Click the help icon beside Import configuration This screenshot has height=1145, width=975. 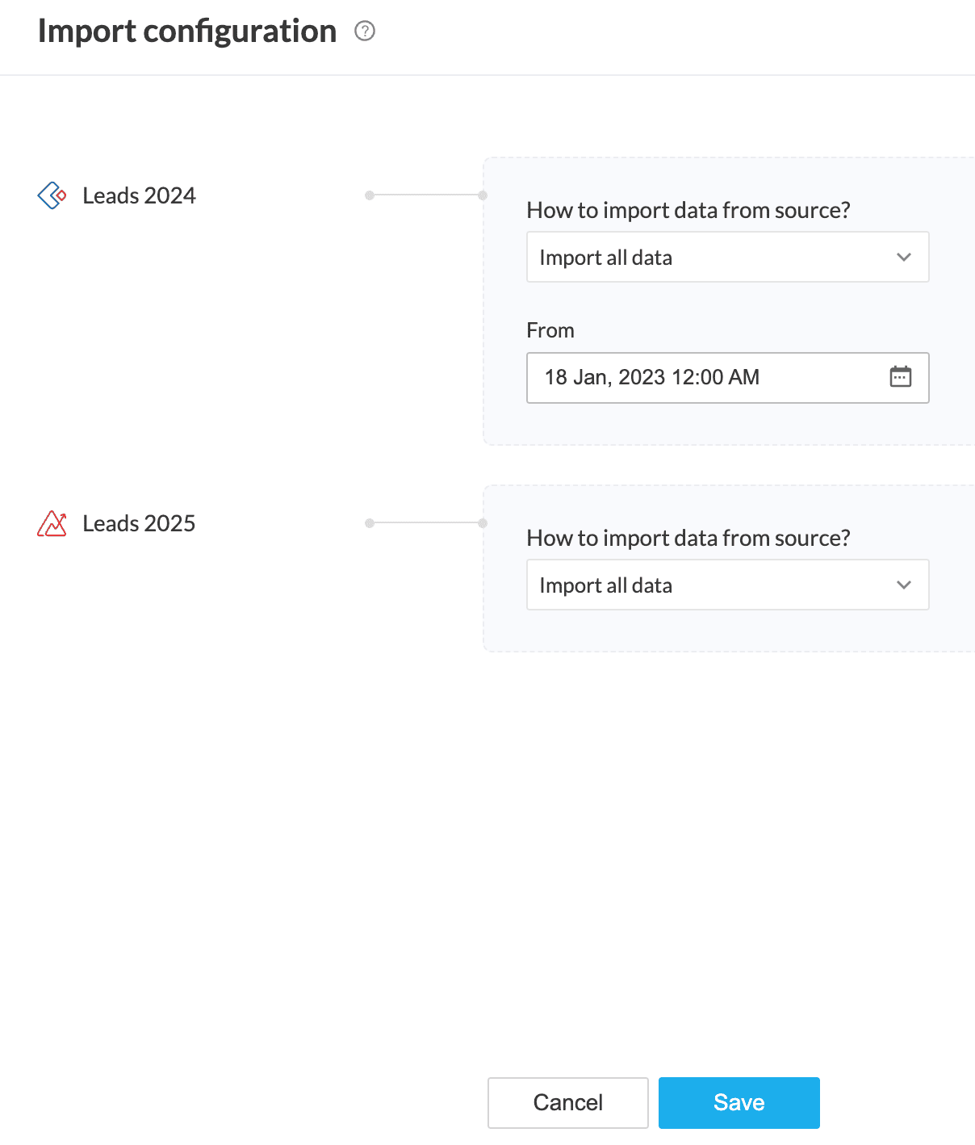point(365,31)
